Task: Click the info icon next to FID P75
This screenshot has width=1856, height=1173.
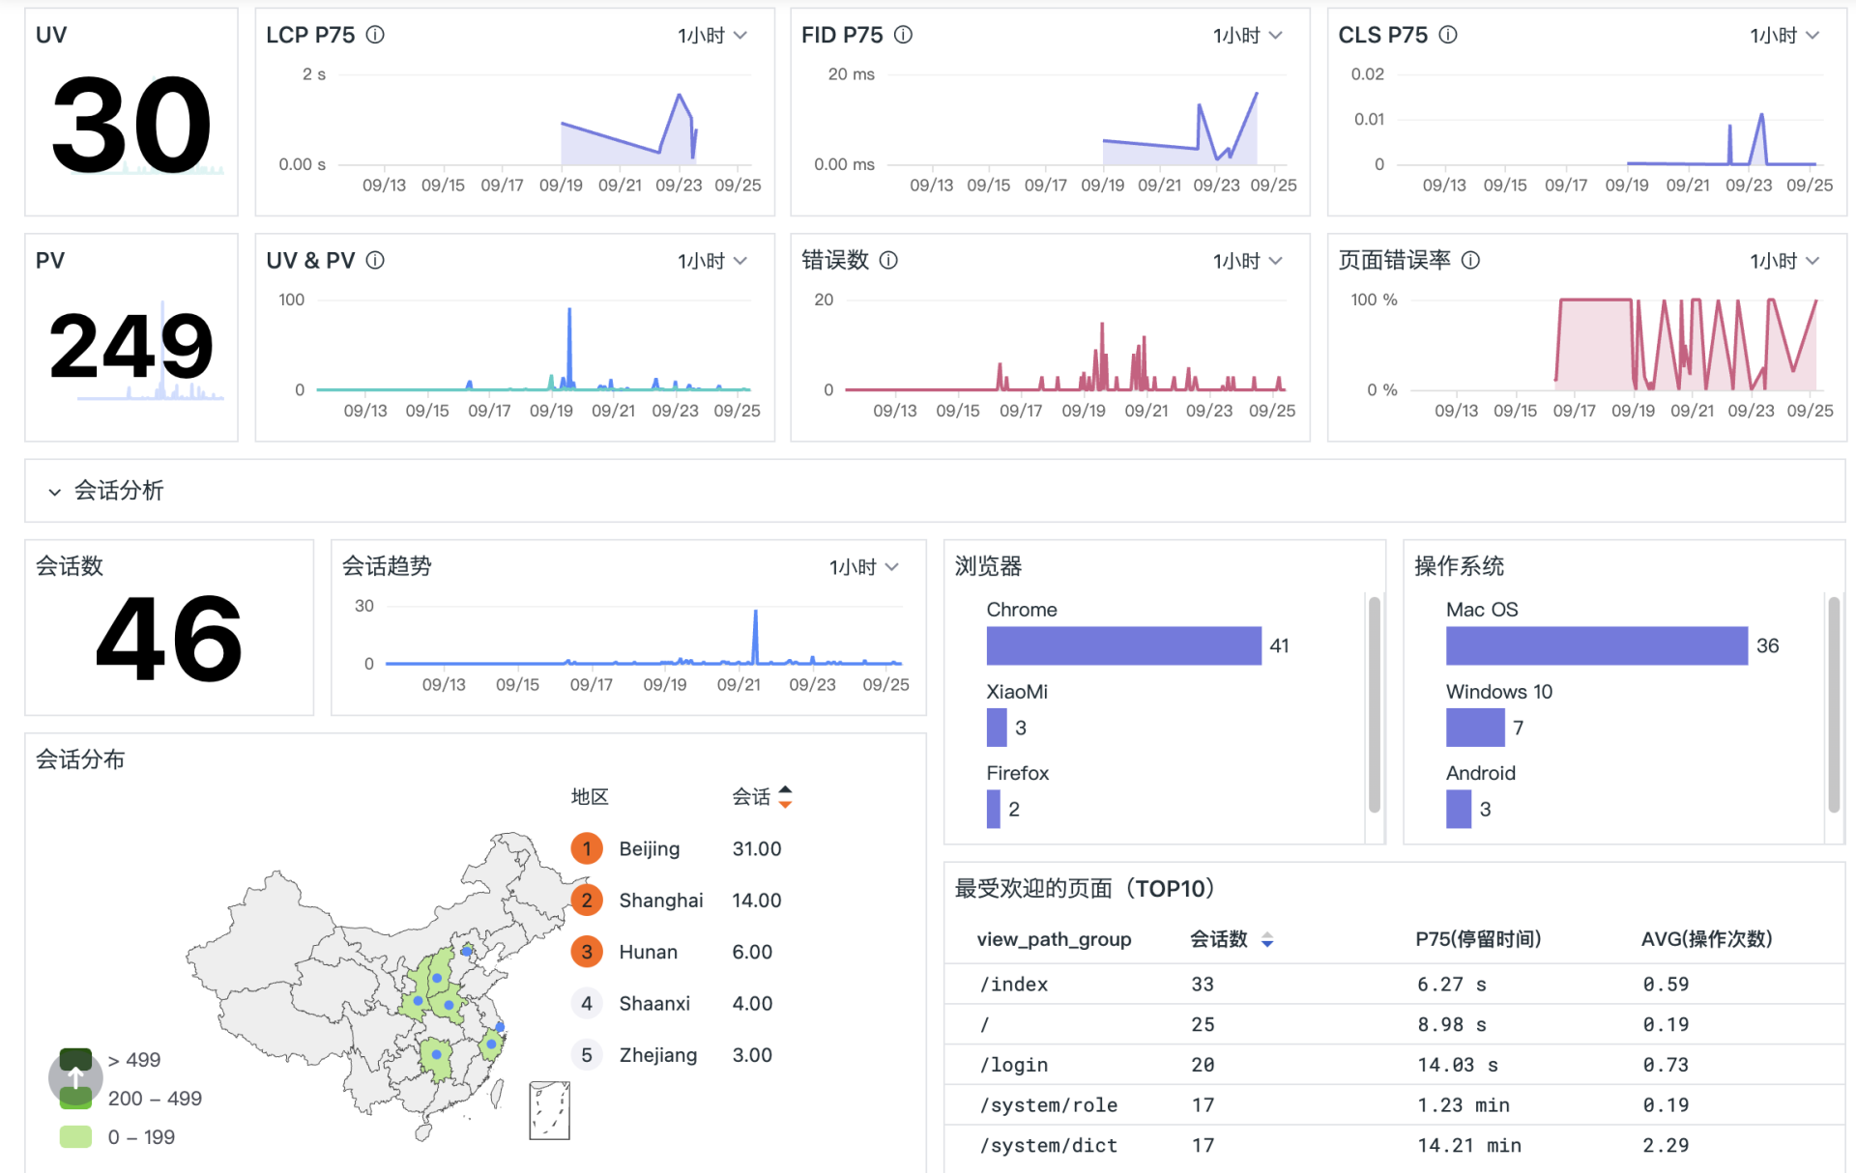Action: (x=903, y=35)
